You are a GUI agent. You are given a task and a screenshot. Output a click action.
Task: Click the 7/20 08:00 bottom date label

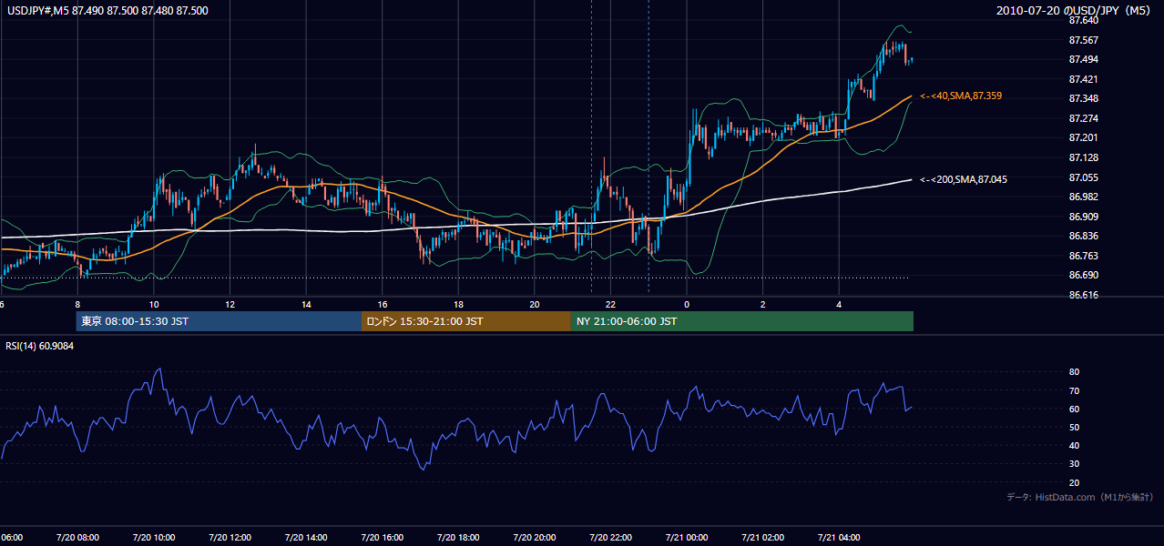77,537
